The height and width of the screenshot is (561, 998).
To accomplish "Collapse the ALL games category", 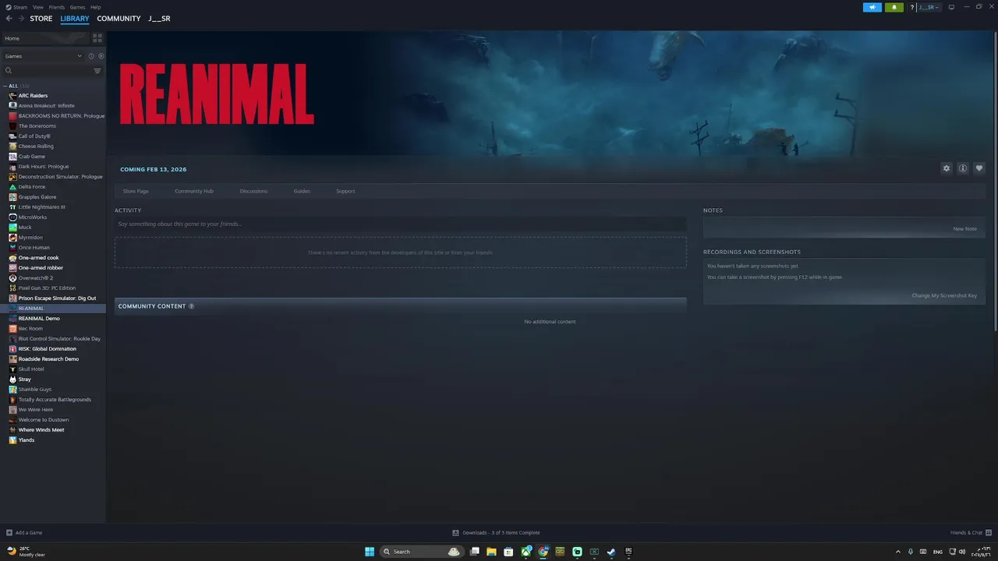I will coord(5,86).
